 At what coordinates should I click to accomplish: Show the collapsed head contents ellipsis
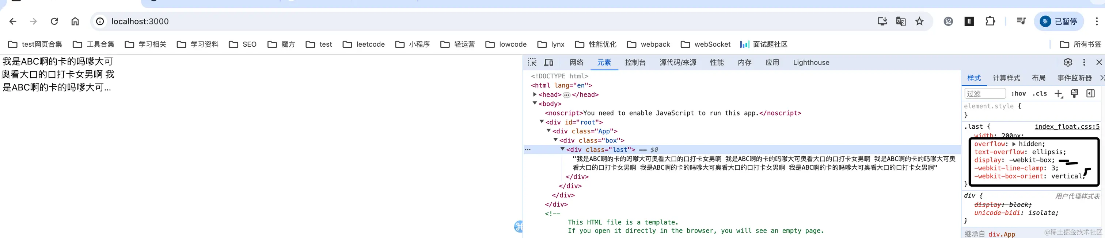[x=567, y=95]
